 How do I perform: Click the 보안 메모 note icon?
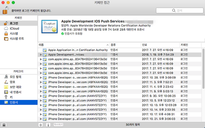click(6, 87)
